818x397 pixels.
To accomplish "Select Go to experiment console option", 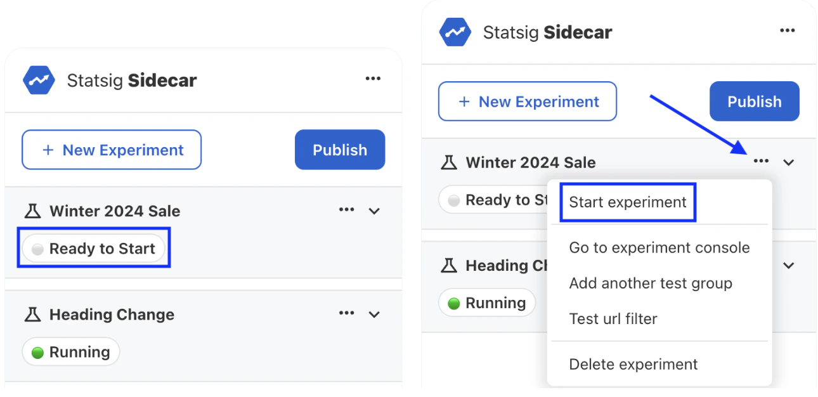I will tap(659, 247).
